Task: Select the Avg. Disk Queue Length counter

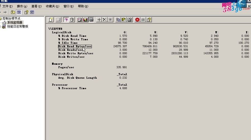Action: (x=77, y=78)
